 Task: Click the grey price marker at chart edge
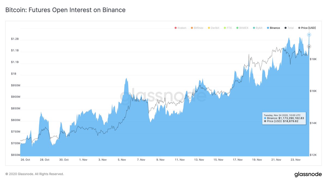309,46
